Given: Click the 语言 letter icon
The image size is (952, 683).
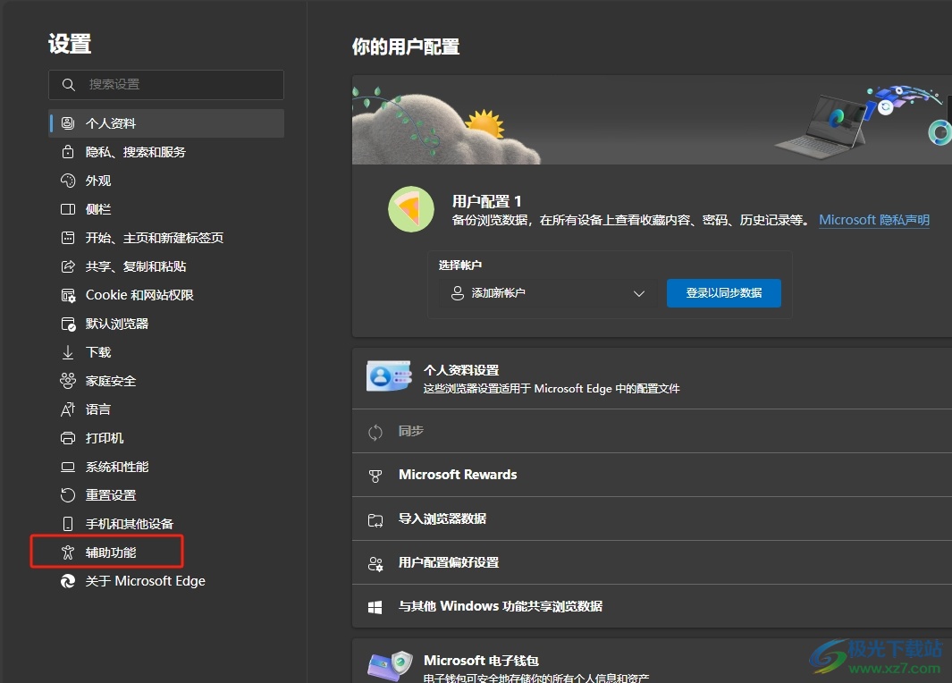Looking at the screenshot, I should tap(68, 409).
